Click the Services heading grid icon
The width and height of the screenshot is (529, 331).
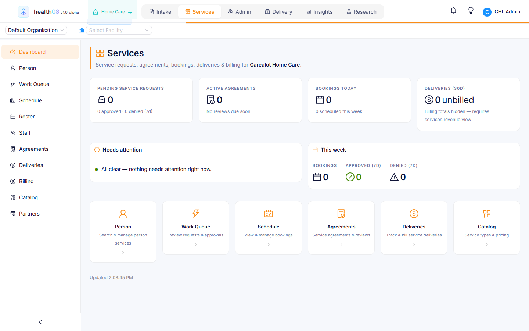coord(100,53)
